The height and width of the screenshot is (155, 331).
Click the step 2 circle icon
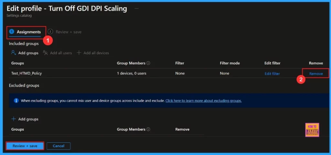click(x=50, y=32)
